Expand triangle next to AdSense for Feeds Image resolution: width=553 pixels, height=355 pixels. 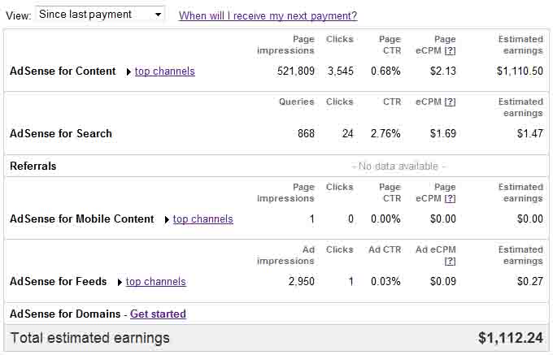point(120,283)
